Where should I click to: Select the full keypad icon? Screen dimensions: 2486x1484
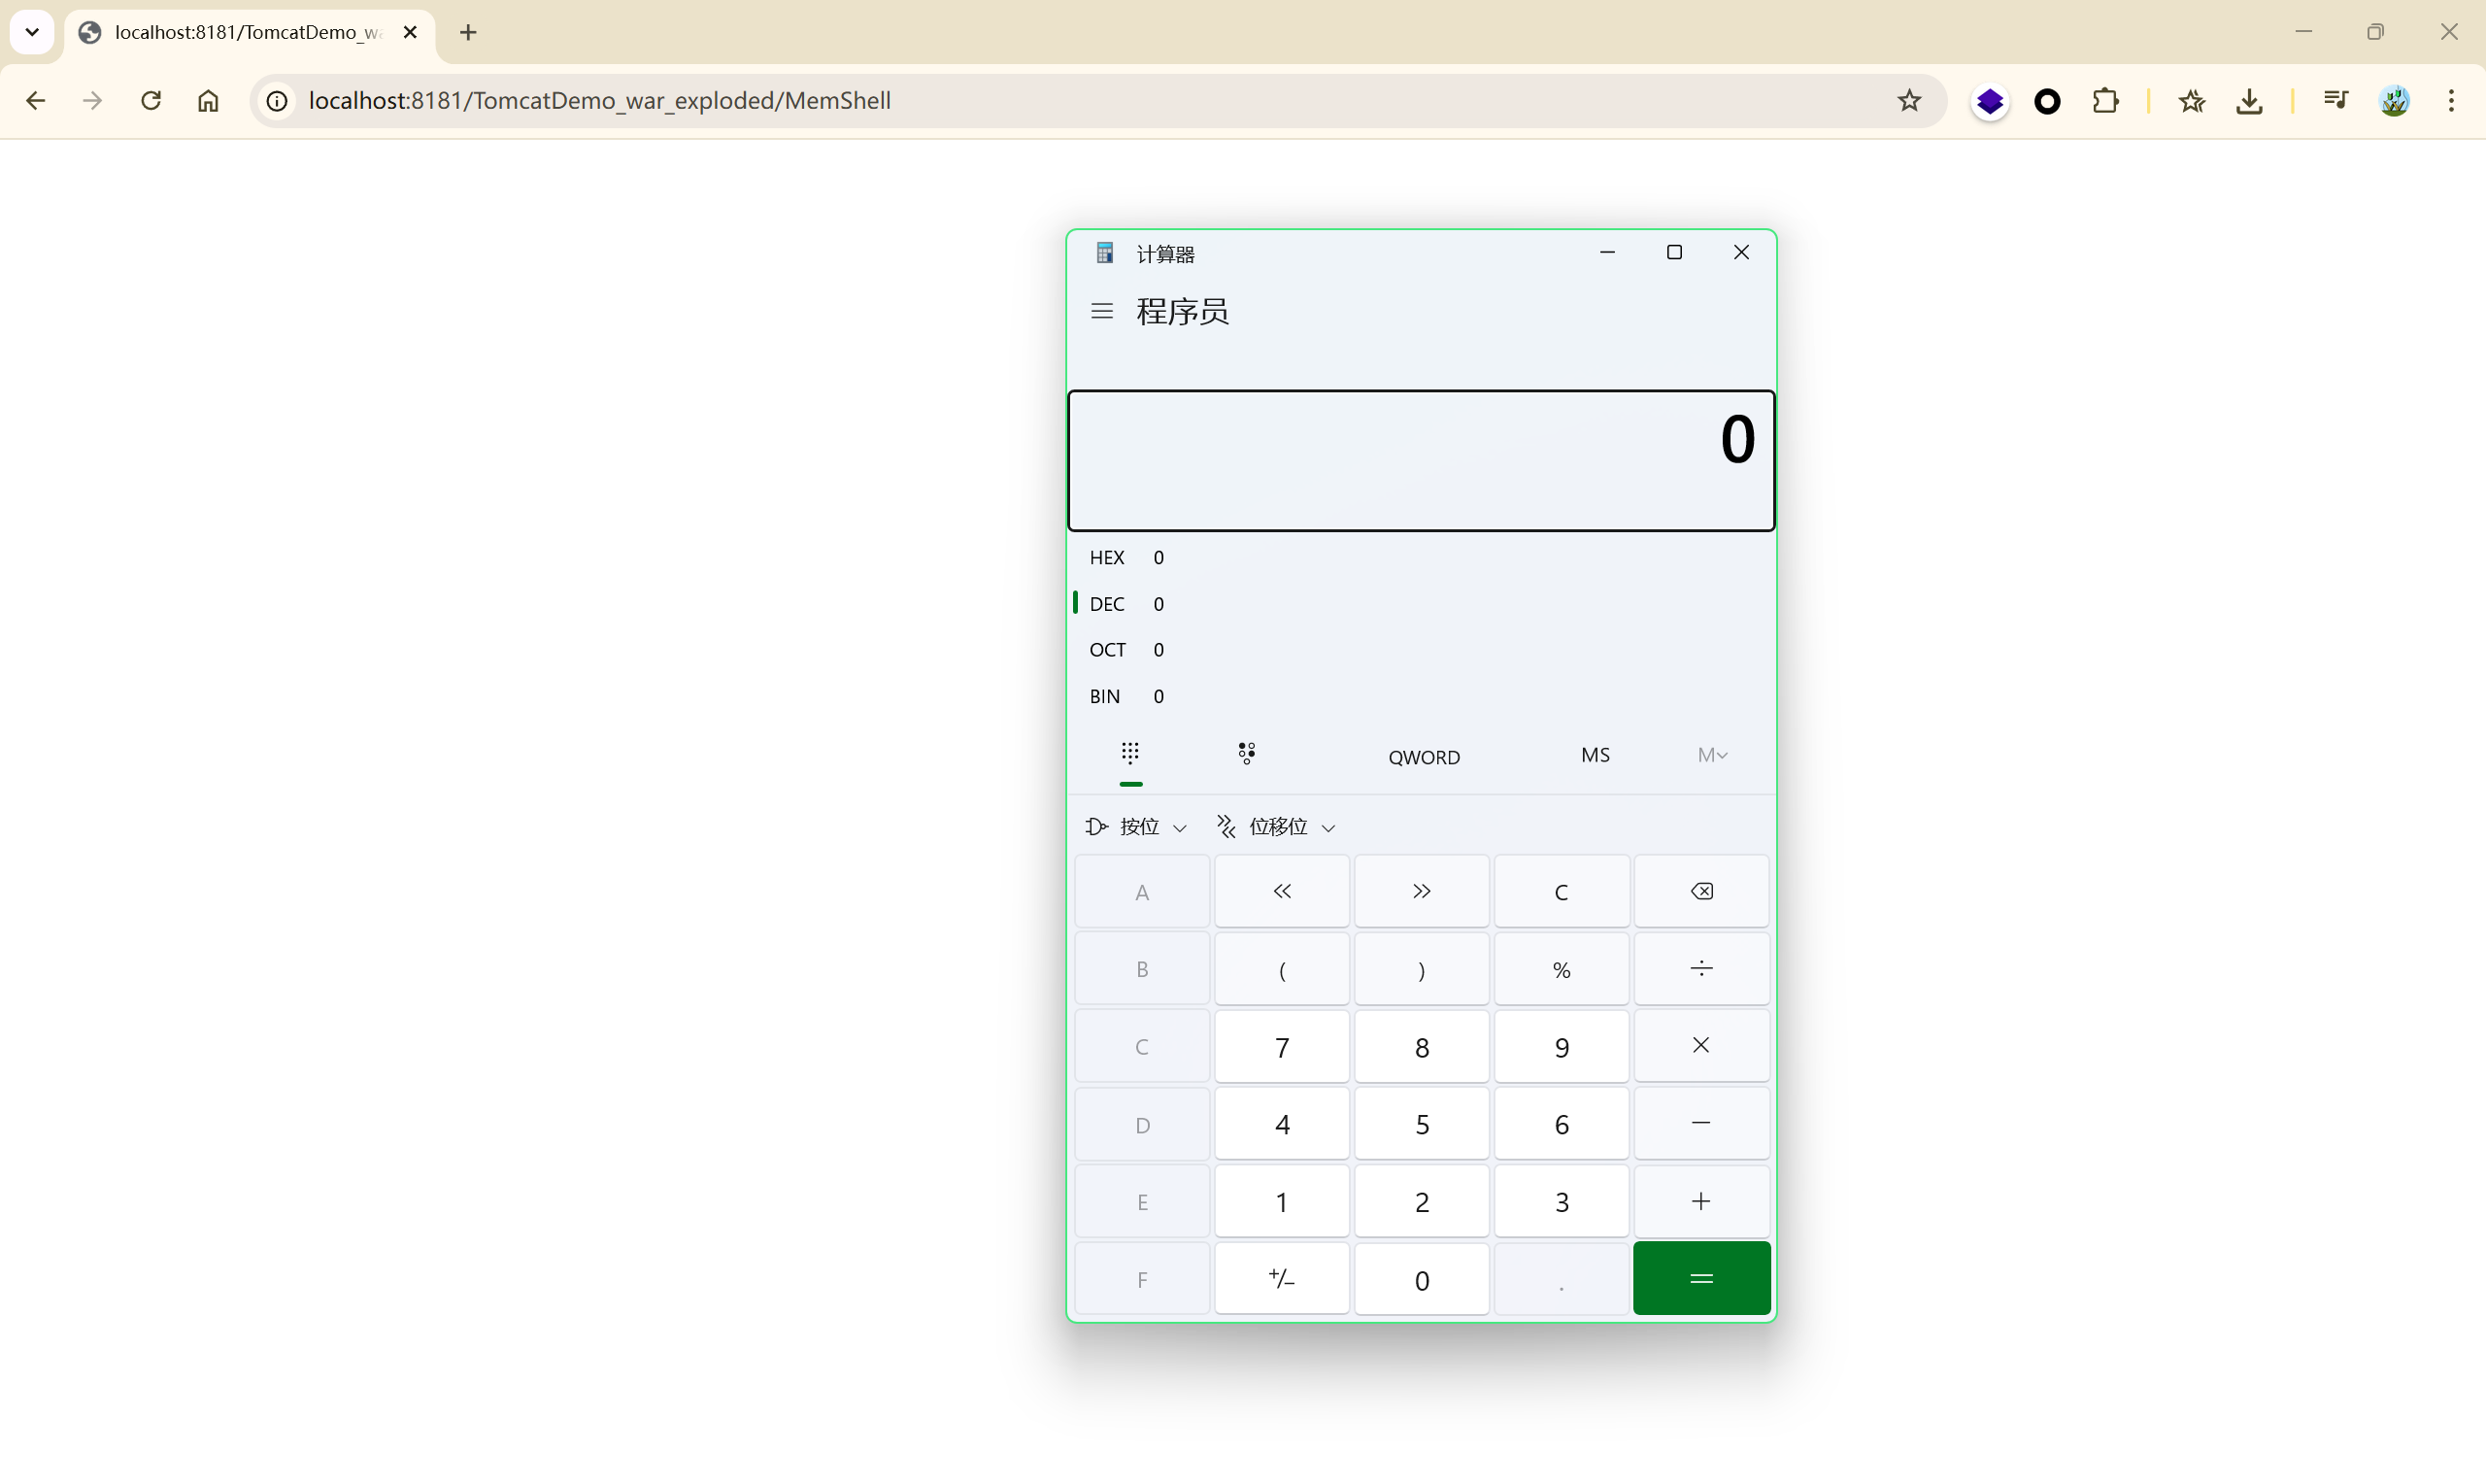coord(1129,754)
